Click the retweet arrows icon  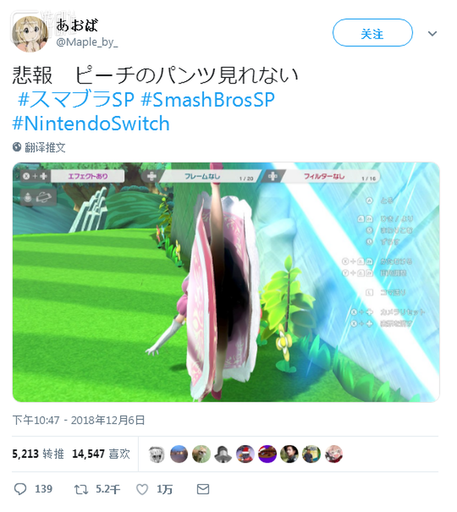coord(81,489)
